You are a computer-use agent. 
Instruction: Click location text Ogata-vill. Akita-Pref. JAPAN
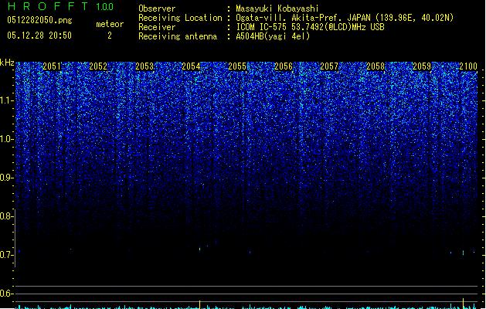pos(303,18)
